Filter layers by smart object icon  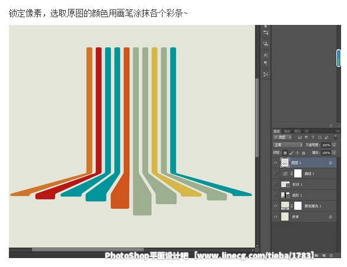point(326,137)
